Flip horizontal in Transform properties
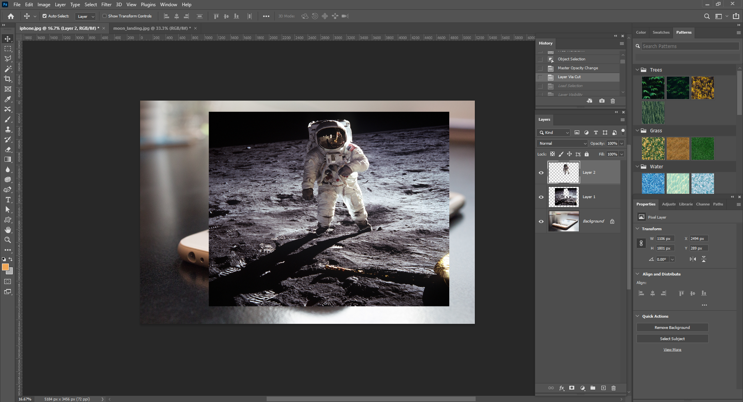 693,259
